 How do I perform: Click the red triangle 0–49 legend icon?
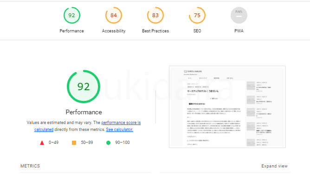tap(42, 143)
